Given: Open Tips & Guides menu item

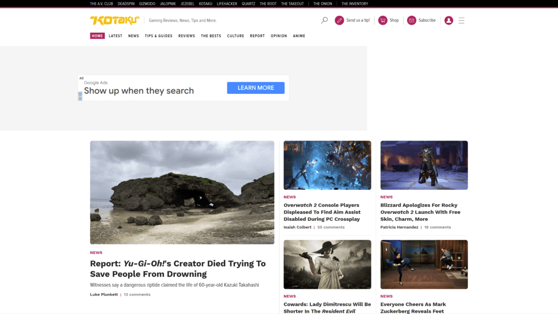Looking at the screenshot, I should pyautogui.click(x=159, y=36).
